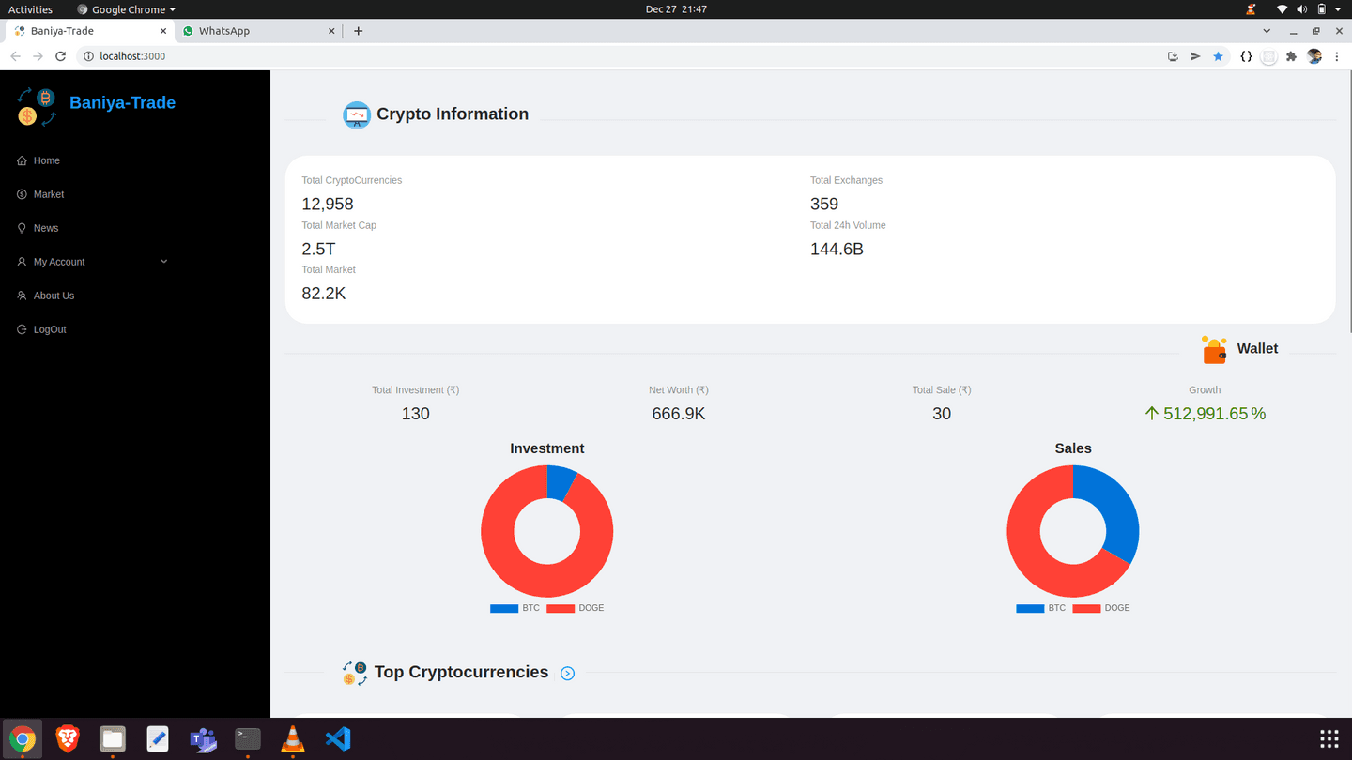This screenshot has width=1352, height=760.
Task: Click the Total Sale 30 value
Action: (942, 414)
